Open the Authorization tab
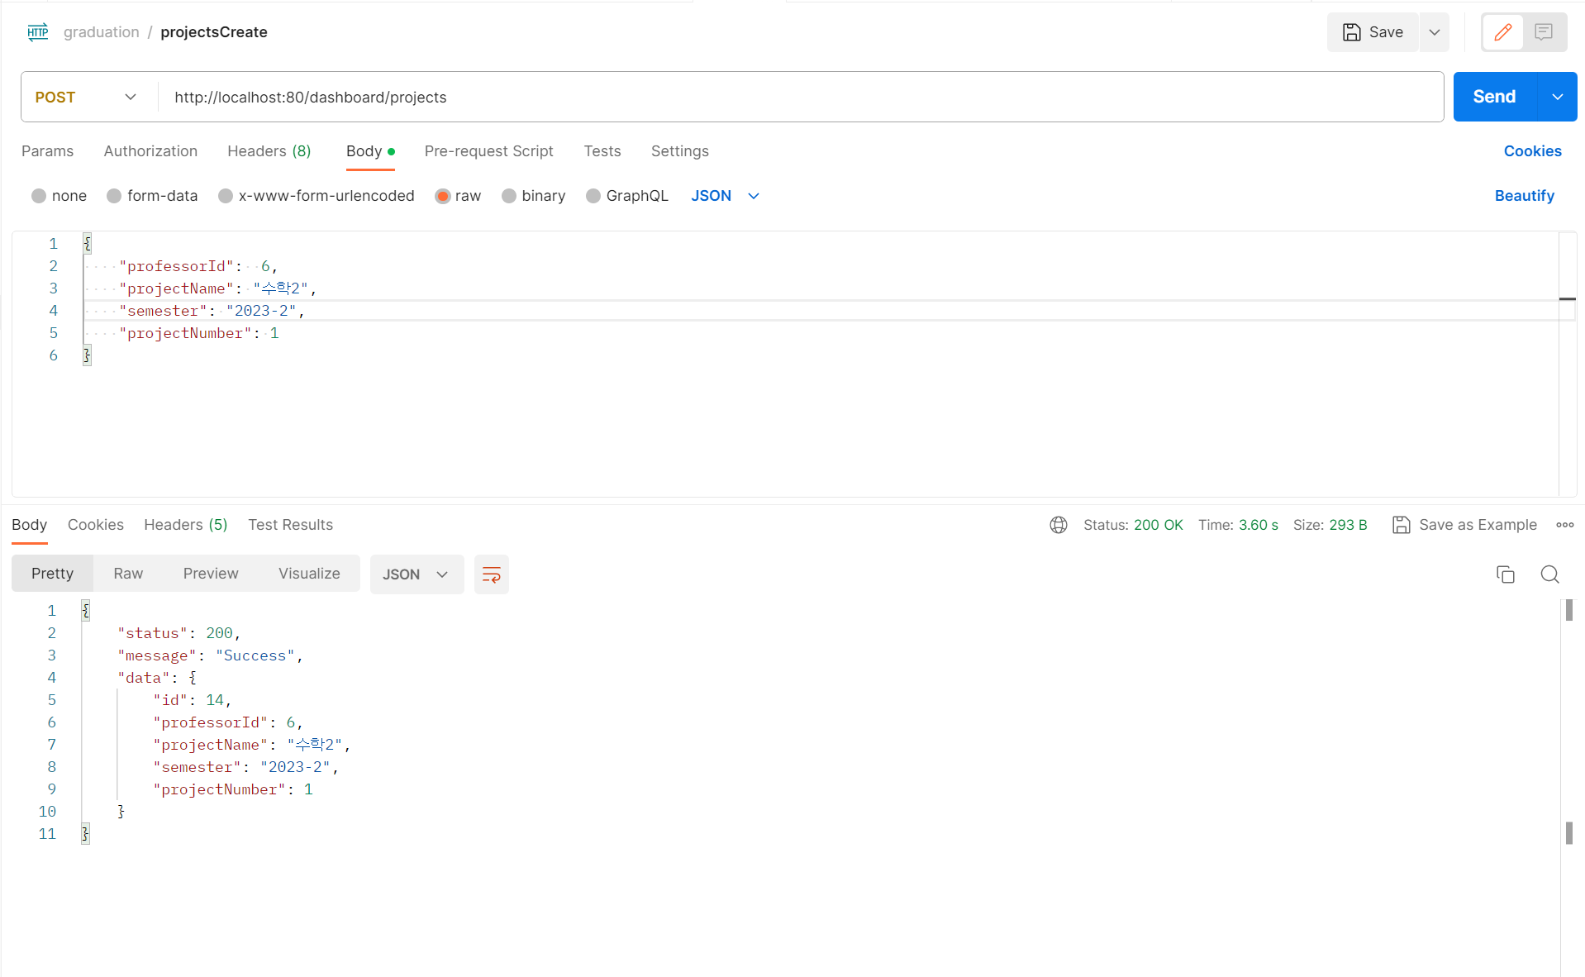The width and height of the screenshot is (1585, 977). pyautogui.click(x=150, y=151)
